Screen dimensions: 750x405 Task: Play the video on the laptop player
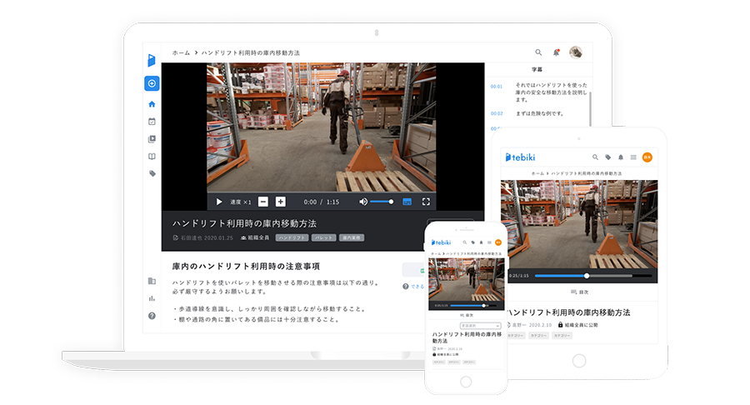click(x=219, y=202)
